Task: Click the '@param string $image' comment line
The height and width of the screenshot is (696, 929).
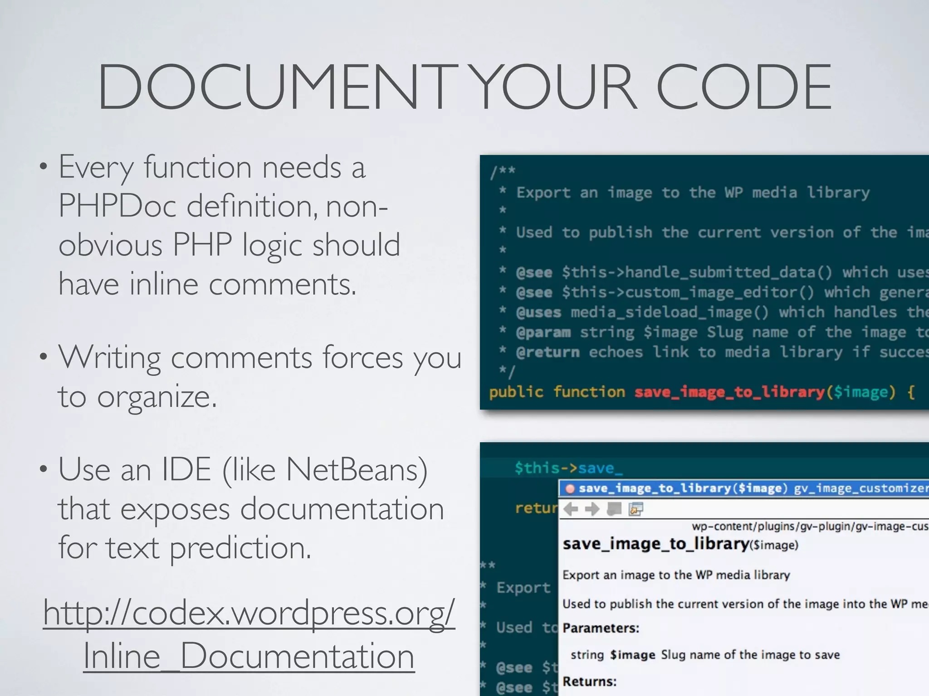Action: pyautogui.click(x=714, y=332)
